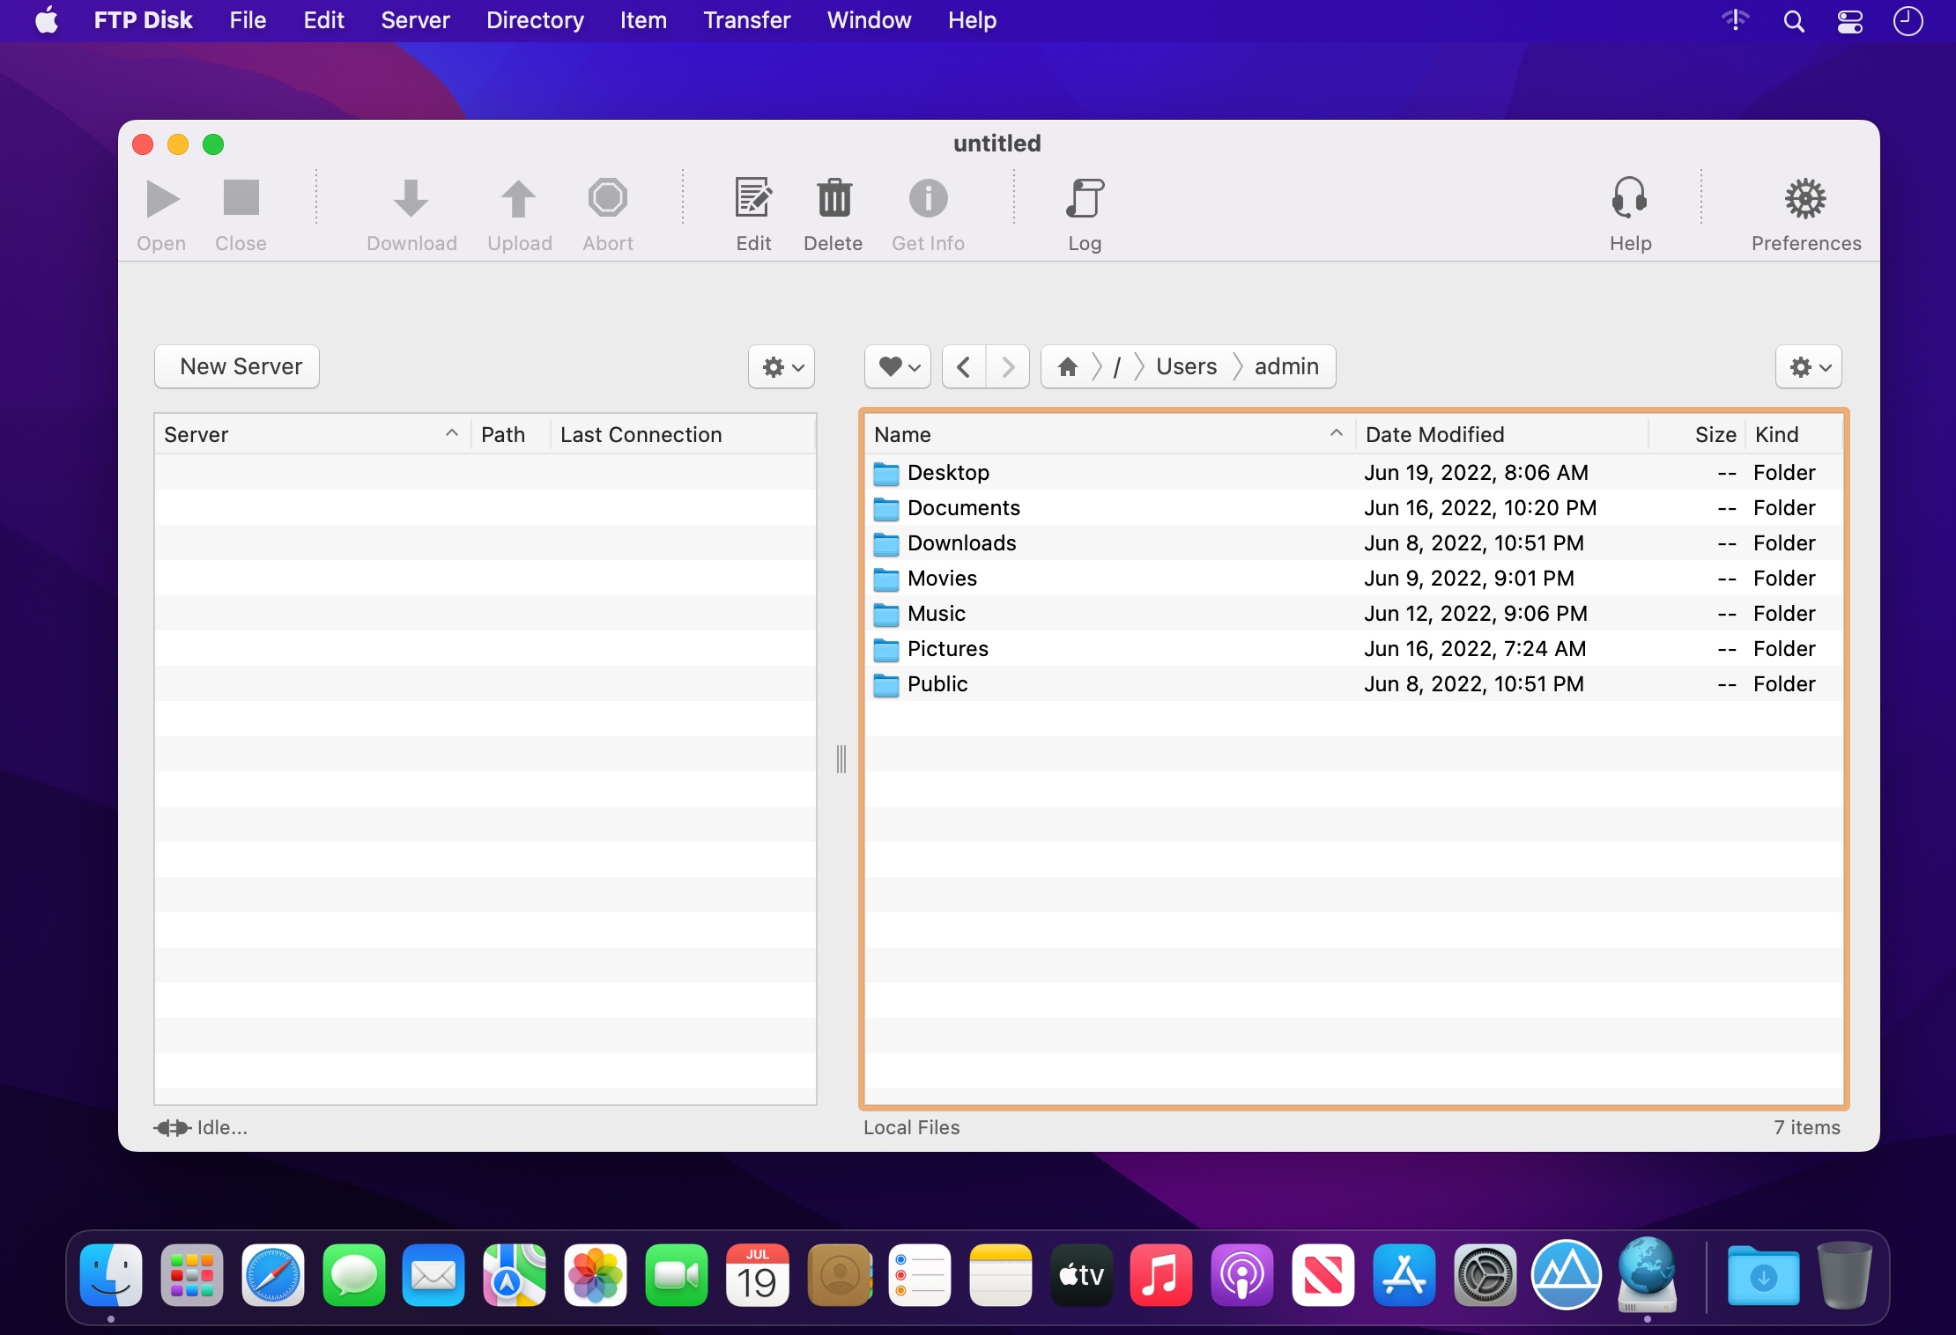This screenshot has width=1956, height=1335.
Task: Go to home folder via house icon
Action: click(x=1068, y=366)
